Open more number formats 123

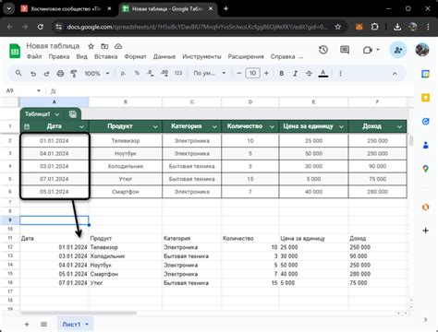click(178, 73)
